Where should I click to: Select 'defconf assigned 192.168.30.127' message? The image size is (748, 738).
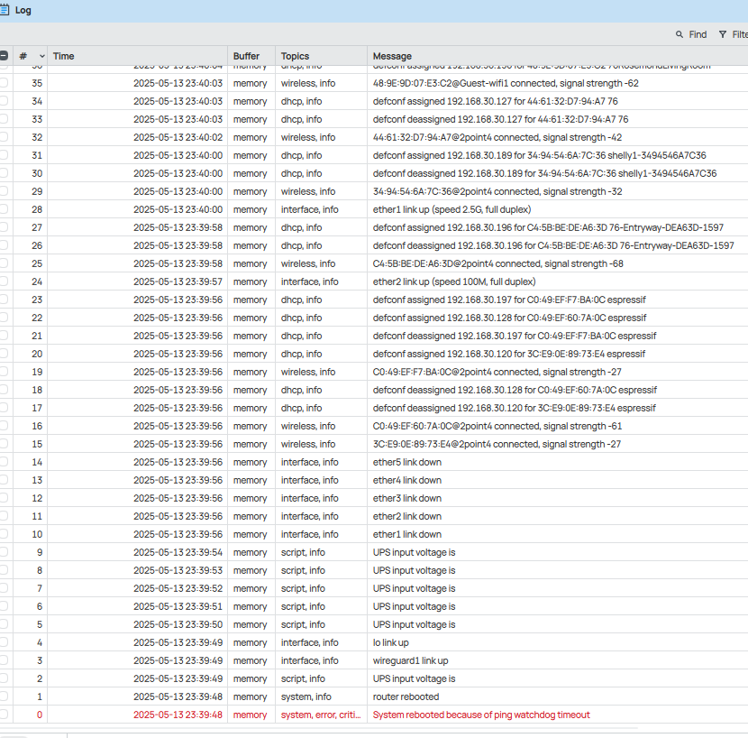[x=495, y=101]
